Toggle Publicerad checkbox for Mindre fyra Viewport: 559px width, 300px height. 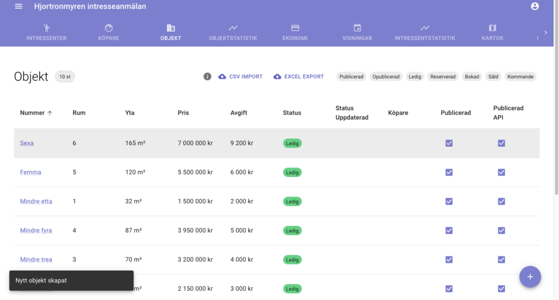[449, 231]
